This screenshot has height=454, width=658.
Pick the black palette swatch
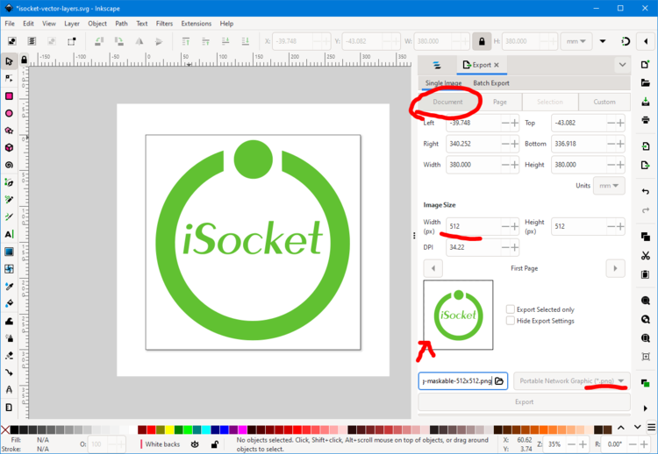pos(14,429)
